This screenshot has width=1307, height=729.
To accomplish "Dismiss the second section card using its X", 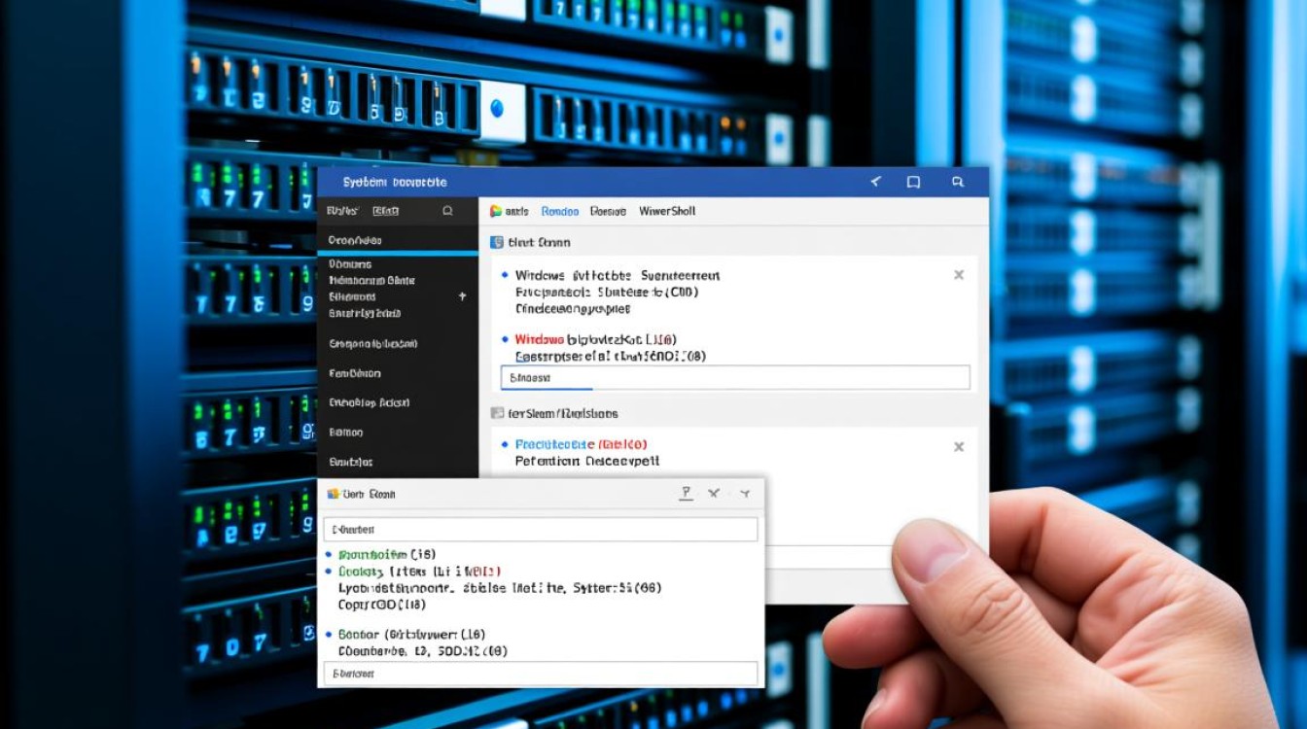I will pos(959,447).
